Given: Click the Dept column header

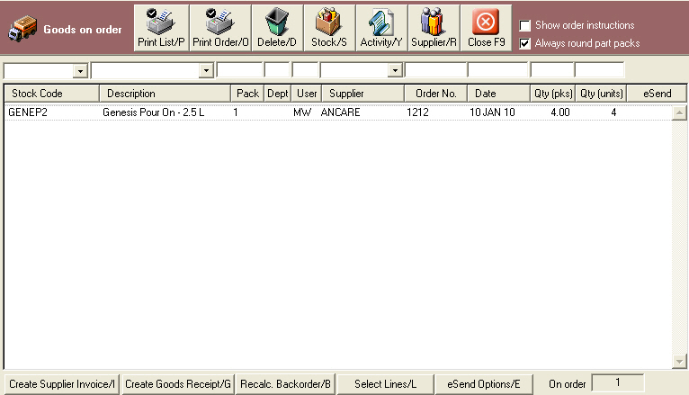Looking at the screenshot, I should (x=277, y=94).
